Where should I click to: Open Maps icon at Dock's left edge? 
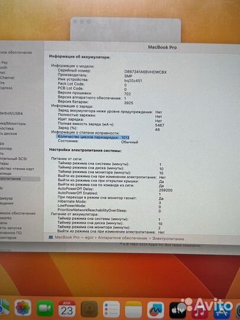[4, 308]
